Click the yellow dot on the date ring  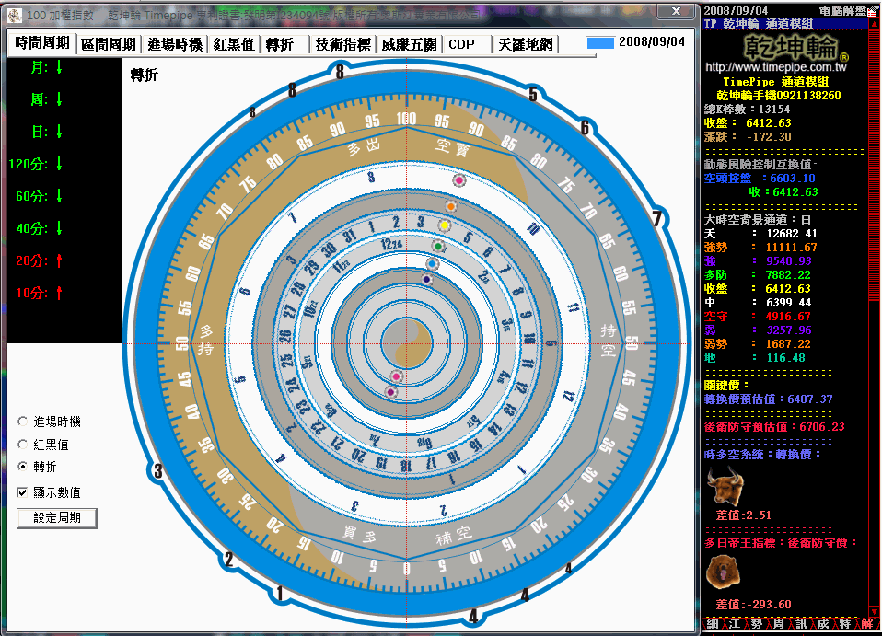point(445,225)
